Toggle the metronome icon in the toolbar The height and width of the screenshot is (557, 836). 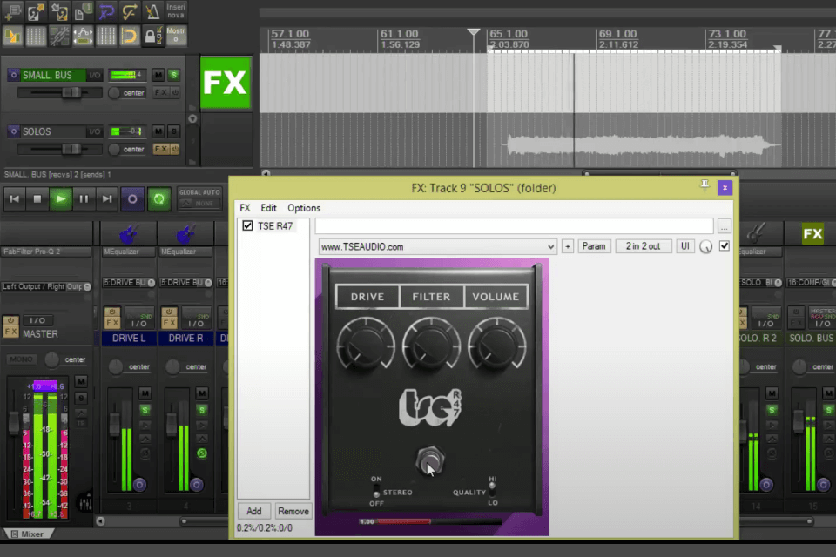click(x=152, y=12)
